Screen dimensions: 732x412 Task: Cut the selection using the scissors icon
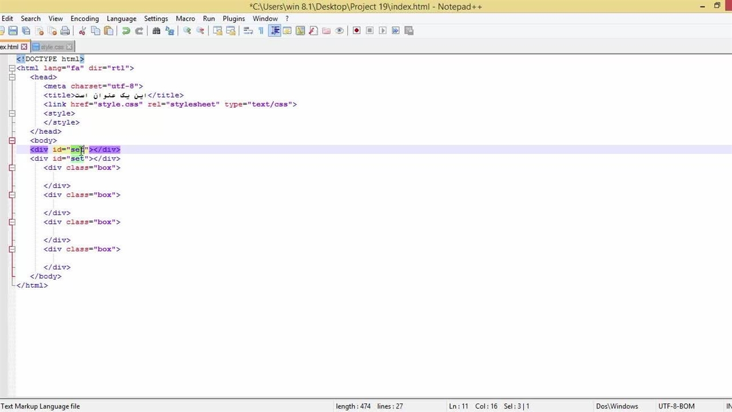point(82,31)
